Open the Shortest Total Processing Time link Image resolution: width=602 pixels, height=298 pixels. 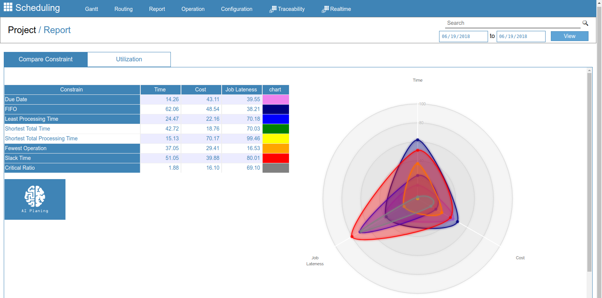pyautogui.click(x=41, y=138)
